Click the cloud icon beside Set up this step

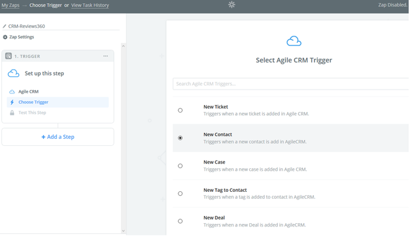(x=13, y=74)
